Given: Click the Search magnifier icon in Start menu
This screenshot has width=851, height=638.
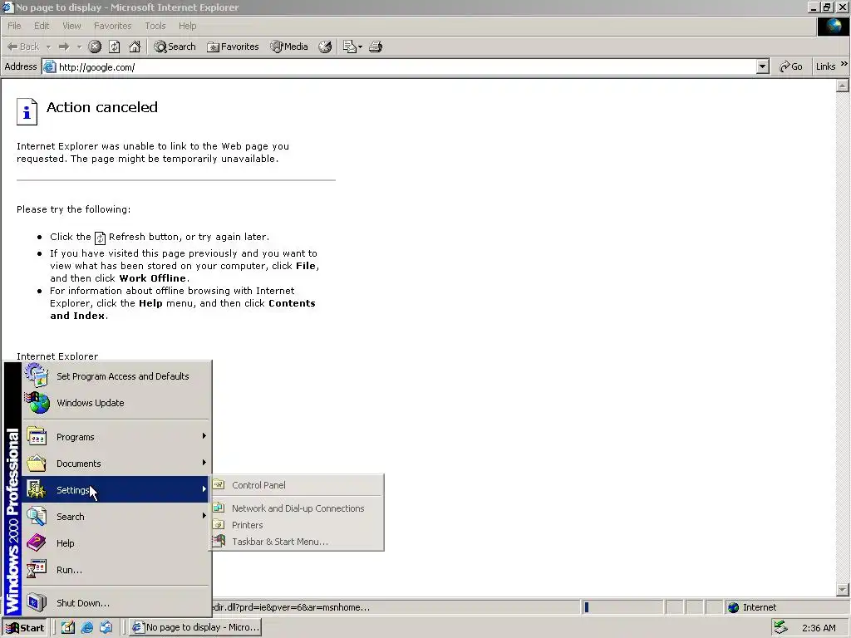Looking at the screenshot, I should pos(37,516).
